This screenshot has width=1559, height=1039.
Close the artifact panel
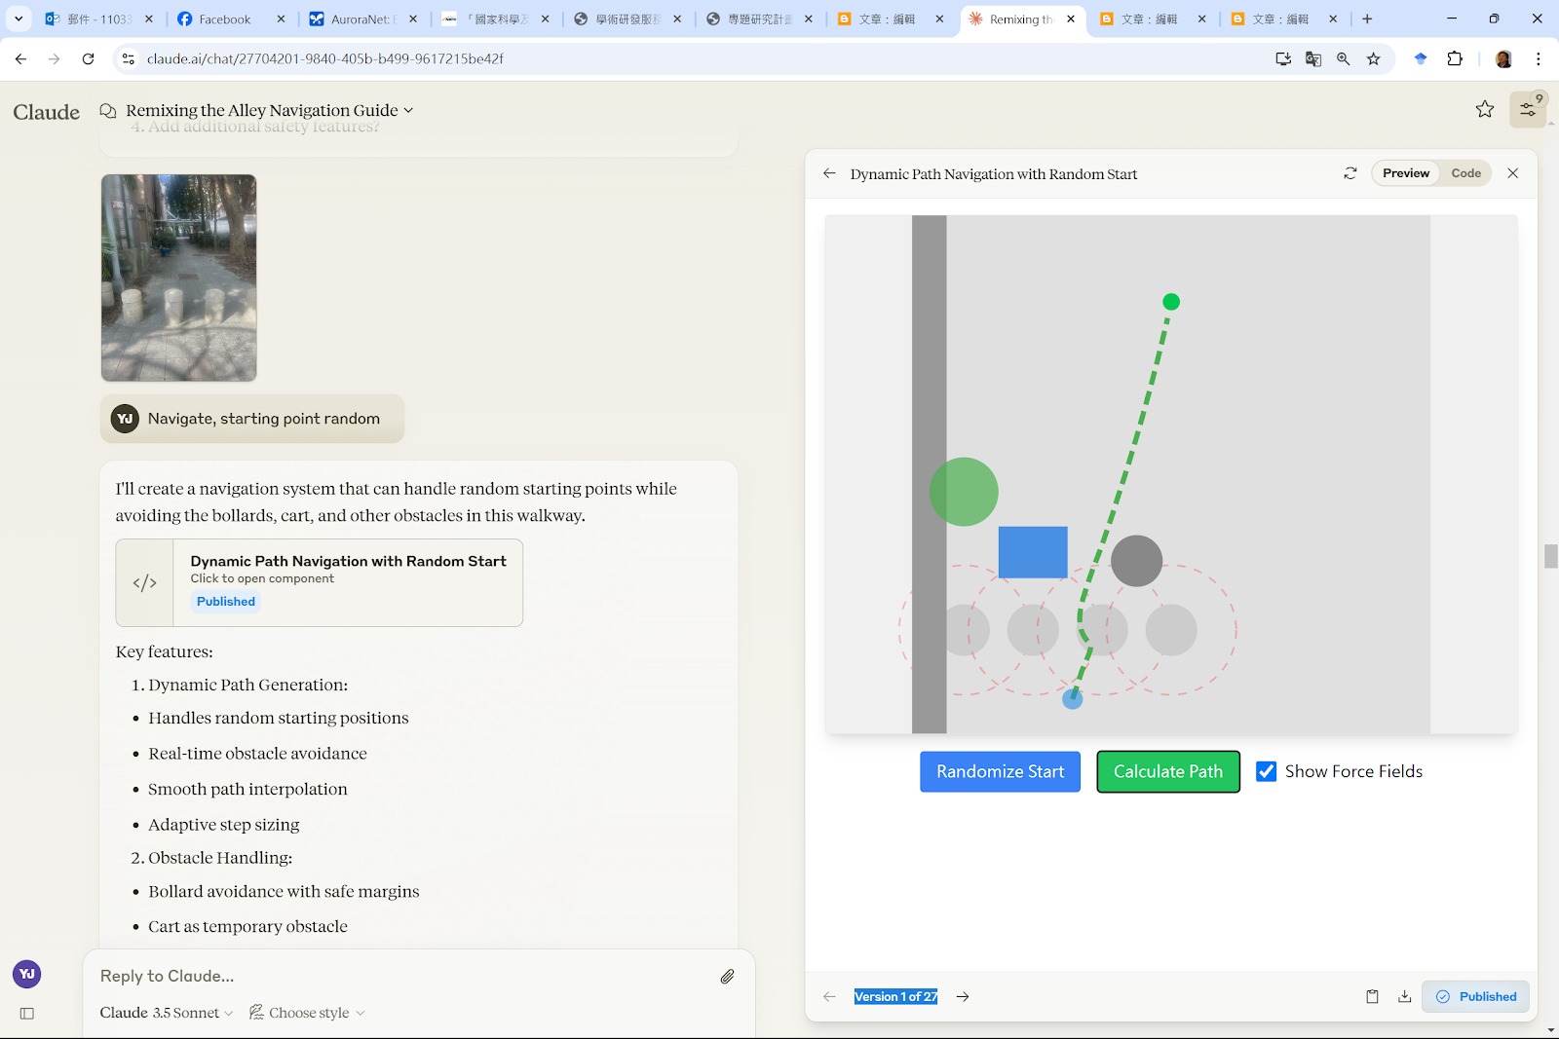pos(1513,173)
